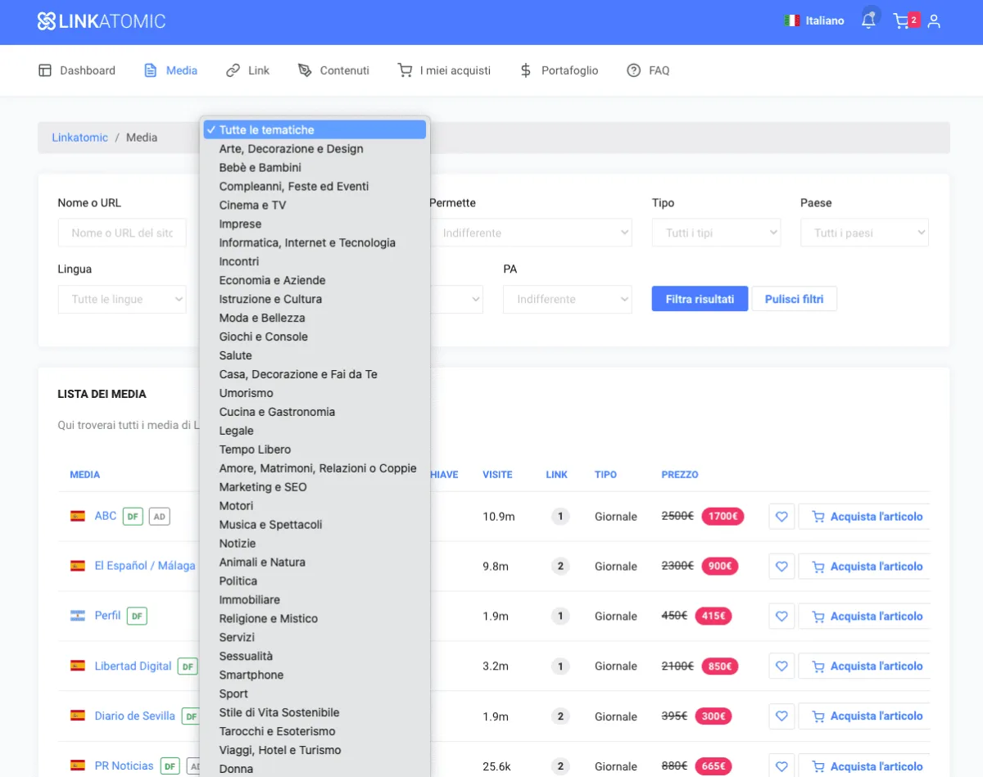Screen dimensions: 983x777
Task: Click the Nome o URL input field
Action: [121, 233]
